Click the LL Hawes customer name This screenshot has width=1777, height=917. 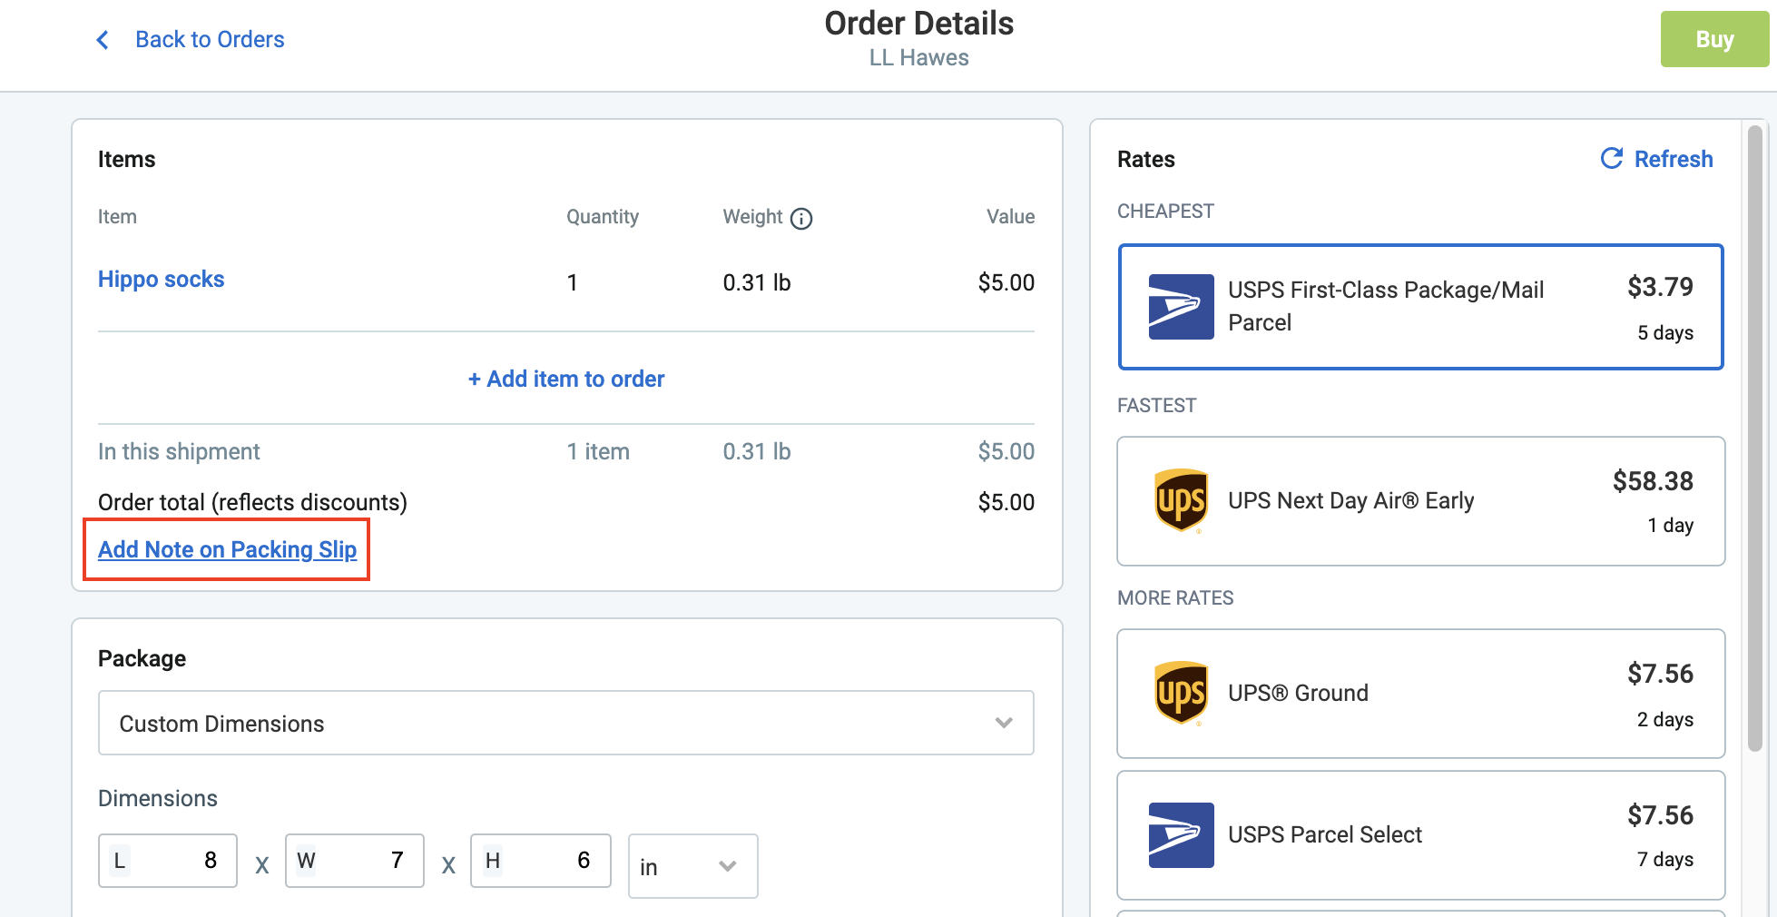pos(918,58)
